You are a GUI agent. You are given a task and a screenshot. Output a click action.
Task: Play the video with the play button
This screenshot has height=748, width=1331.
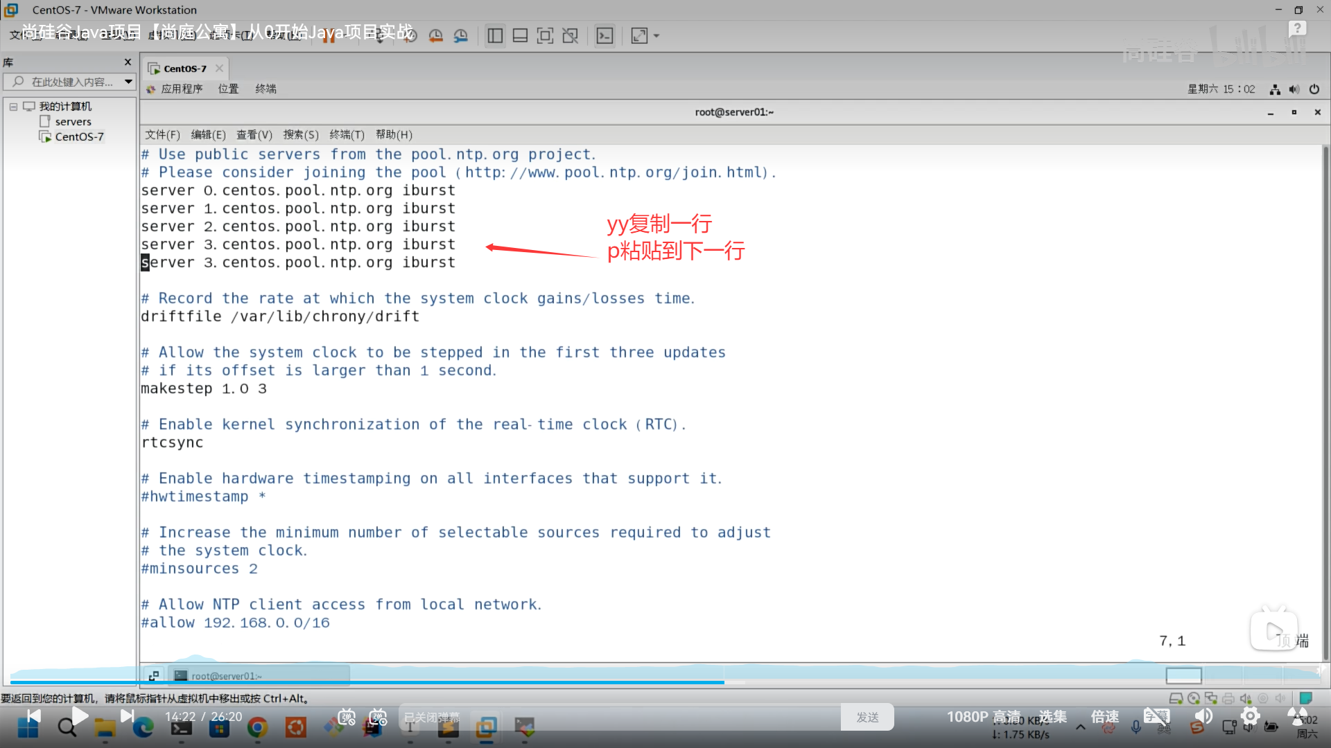point(80,716)
